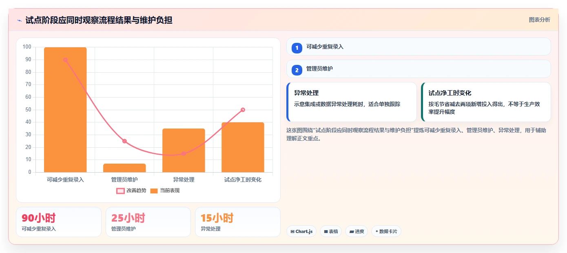Open the 管理员维护 list item
567x253 pixels.
click(419, 69)
